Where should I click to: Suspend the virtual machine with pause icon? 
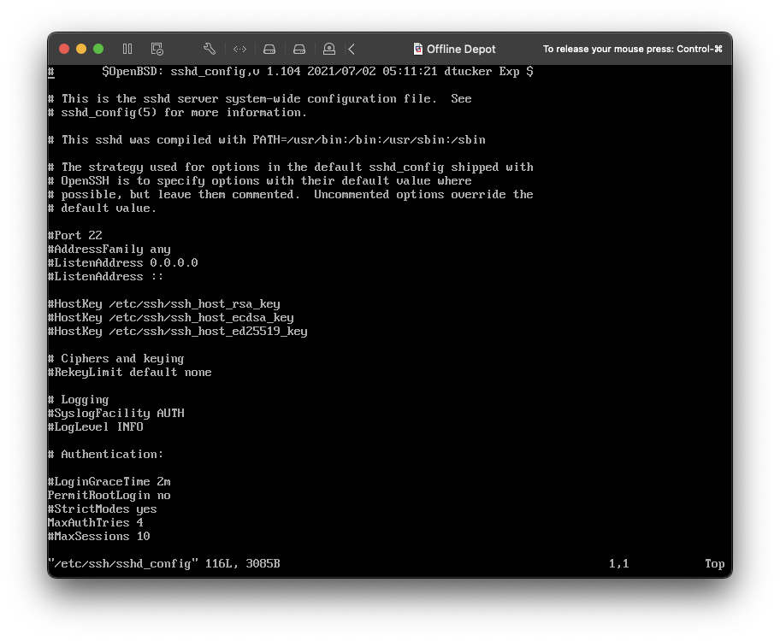[x=127, y=49]
